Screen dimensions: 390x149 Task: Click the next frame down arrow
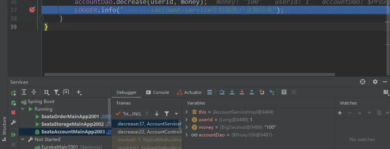coord(157,114)
